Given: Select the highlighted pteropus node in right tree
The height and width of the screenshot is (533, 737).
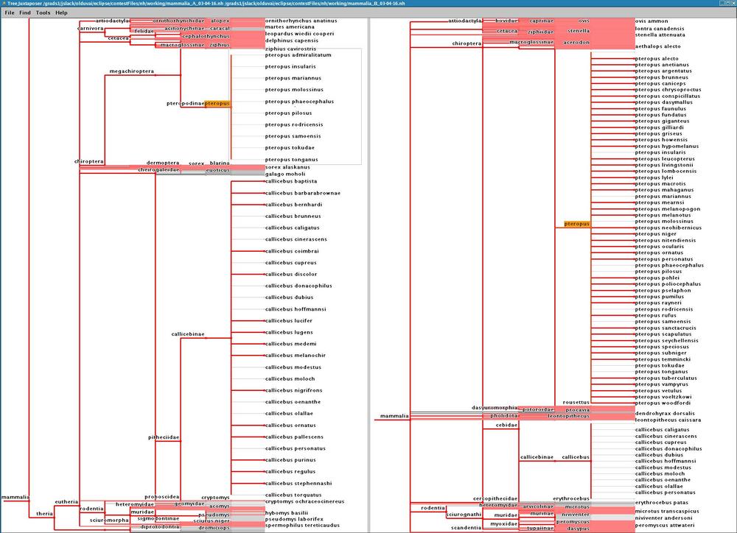Looking at the screenshot, I should click(577, 224).
